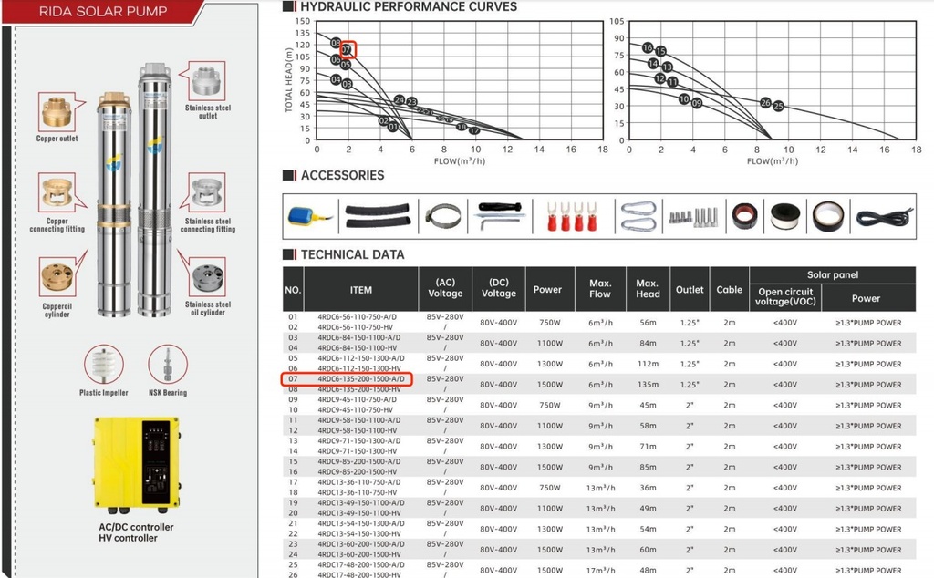Select item 4RDC9-85-200-1500-A/D in the table
This screenshot has width=934, height=578.
[x=359, y=461]
